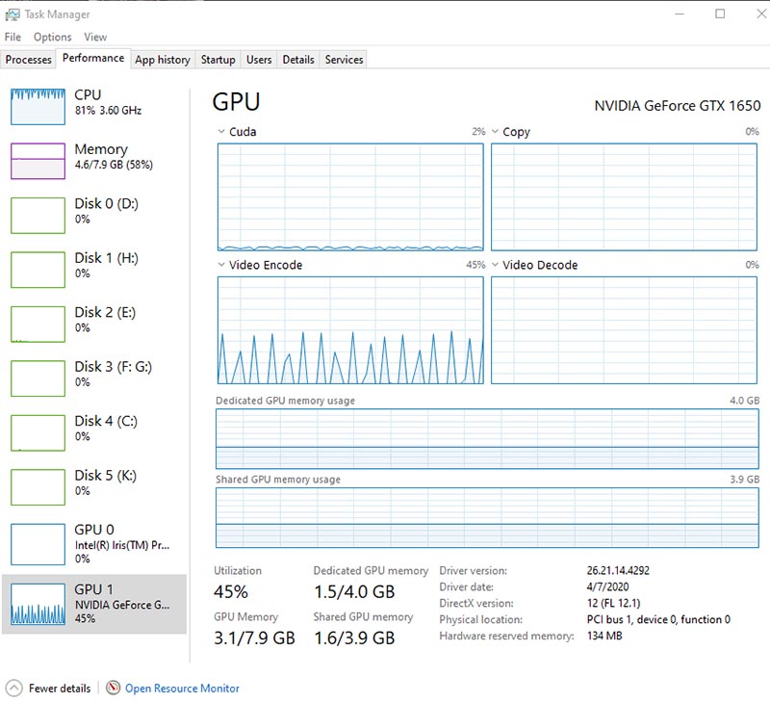Switch to the Performance tab
Screen dimensions: 770x703
[93, 58]
